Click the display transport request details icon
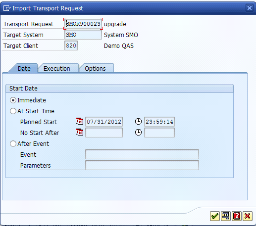The height and width of the screenshot is (226, 256). [226, 216]
